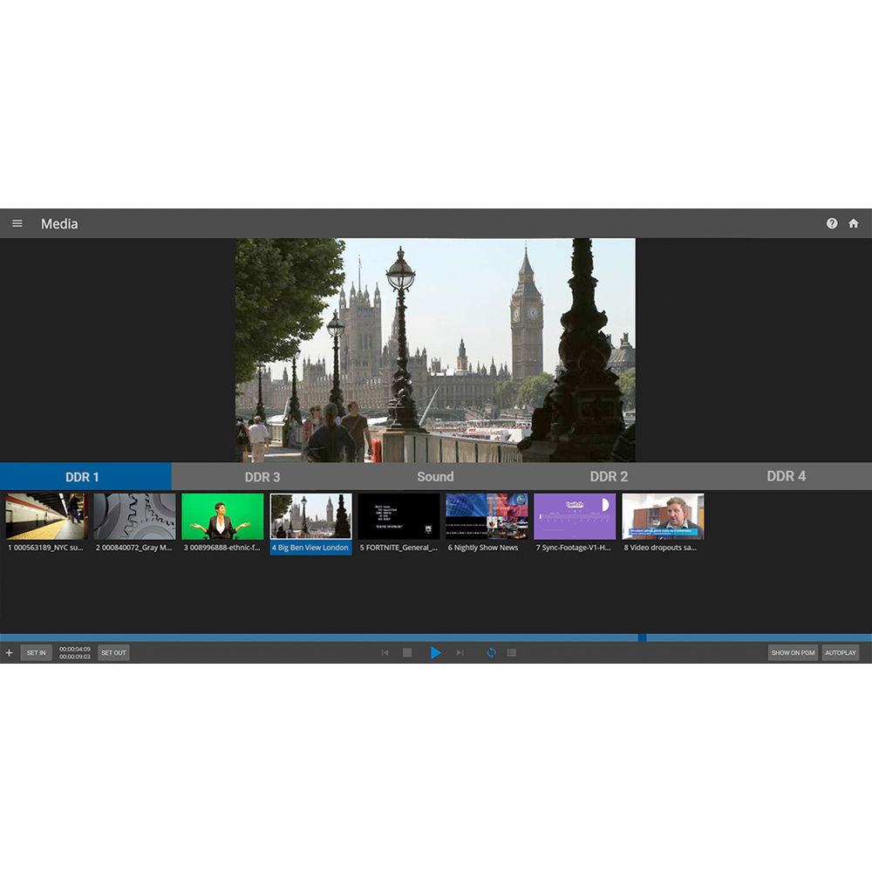
Task: Click the home icon in the title bar
Action: [x=854, y=223]
